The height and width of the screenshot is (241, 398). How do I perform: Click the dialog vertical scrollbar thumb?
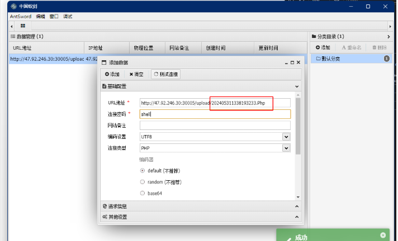pyautogui.click(x=298, y=126)
